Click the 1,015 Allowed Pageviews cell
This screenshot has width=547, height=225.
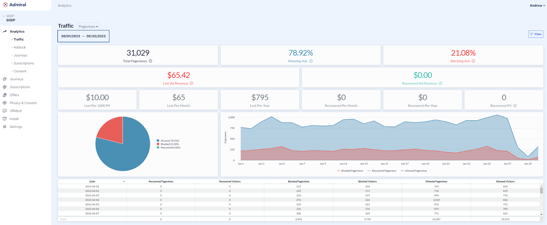point(436,200)
